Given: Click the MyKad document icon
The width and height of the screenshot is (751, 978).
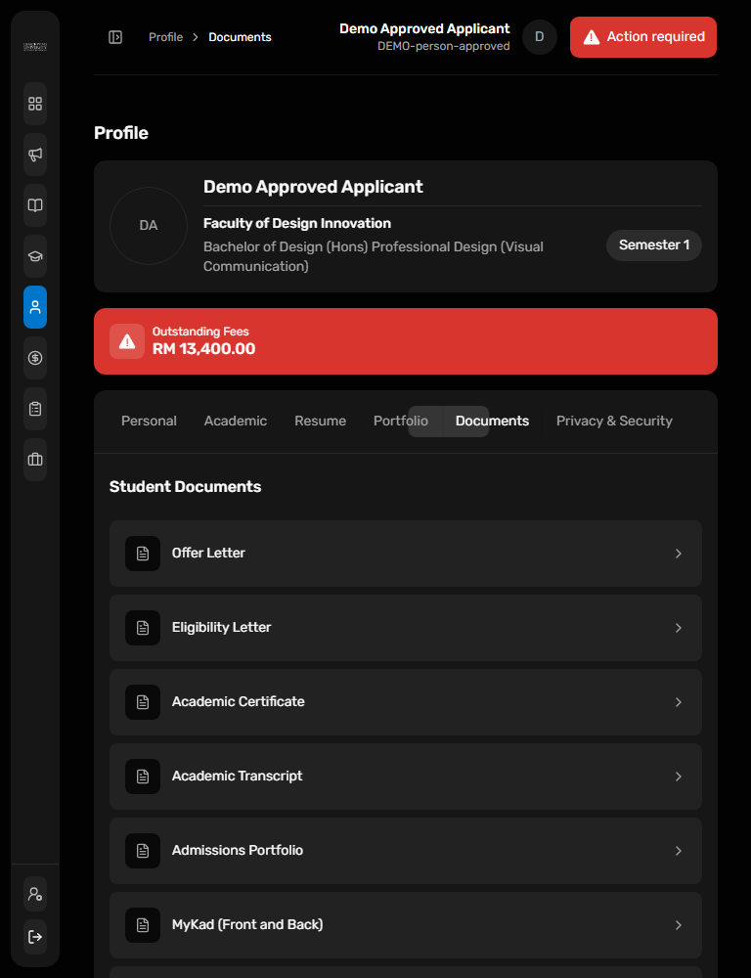Looking at the screenshot, I should tap(143, 924).
